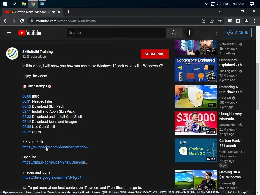
Task: Bookmark this page with the star
Action: coord(220,21)
